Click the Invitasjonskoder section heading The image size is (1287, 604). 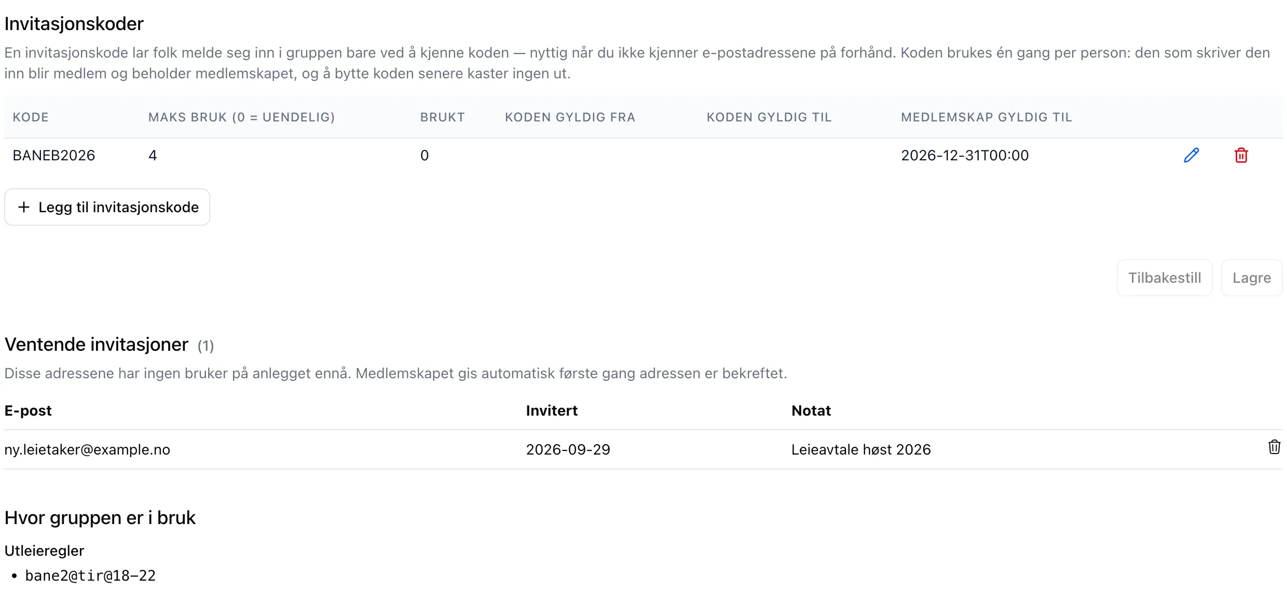click(74, 24)
